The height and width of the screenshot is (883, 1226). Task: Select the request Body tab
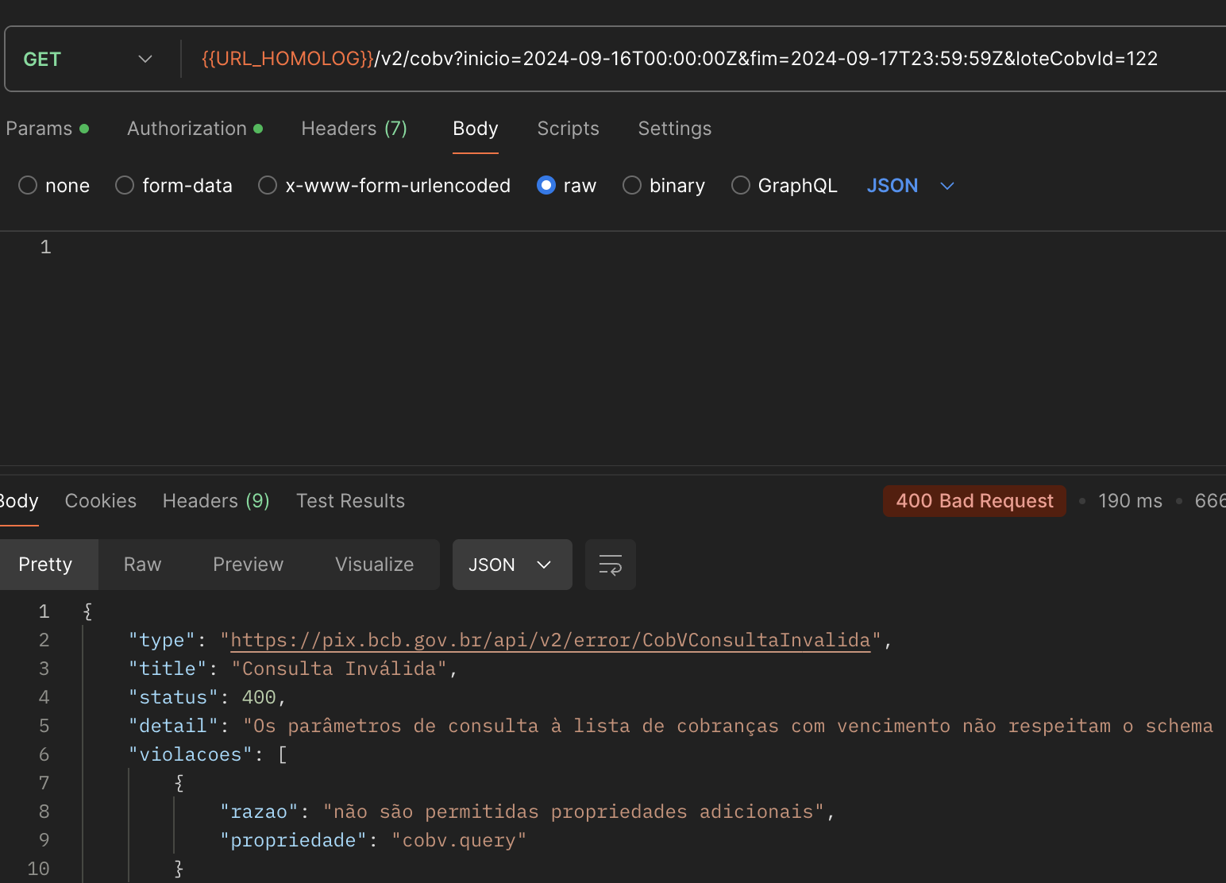(x=476, y=129)
